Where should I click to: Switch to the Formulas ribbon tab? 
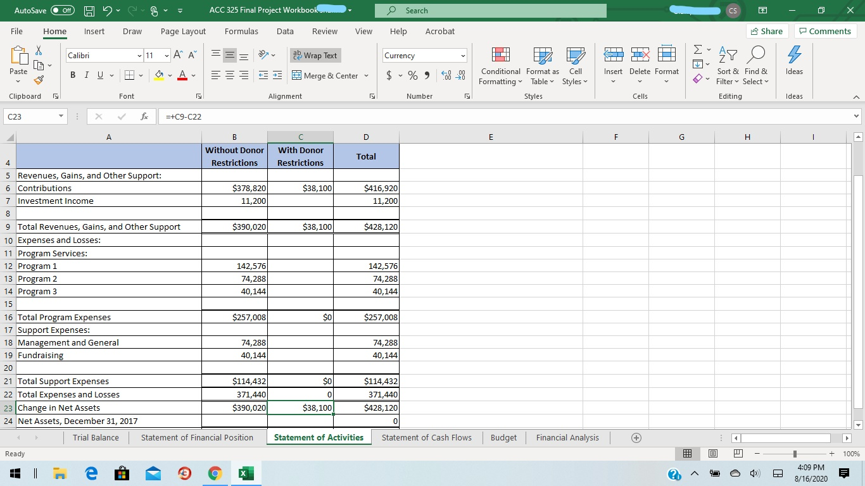coord(241,31)
